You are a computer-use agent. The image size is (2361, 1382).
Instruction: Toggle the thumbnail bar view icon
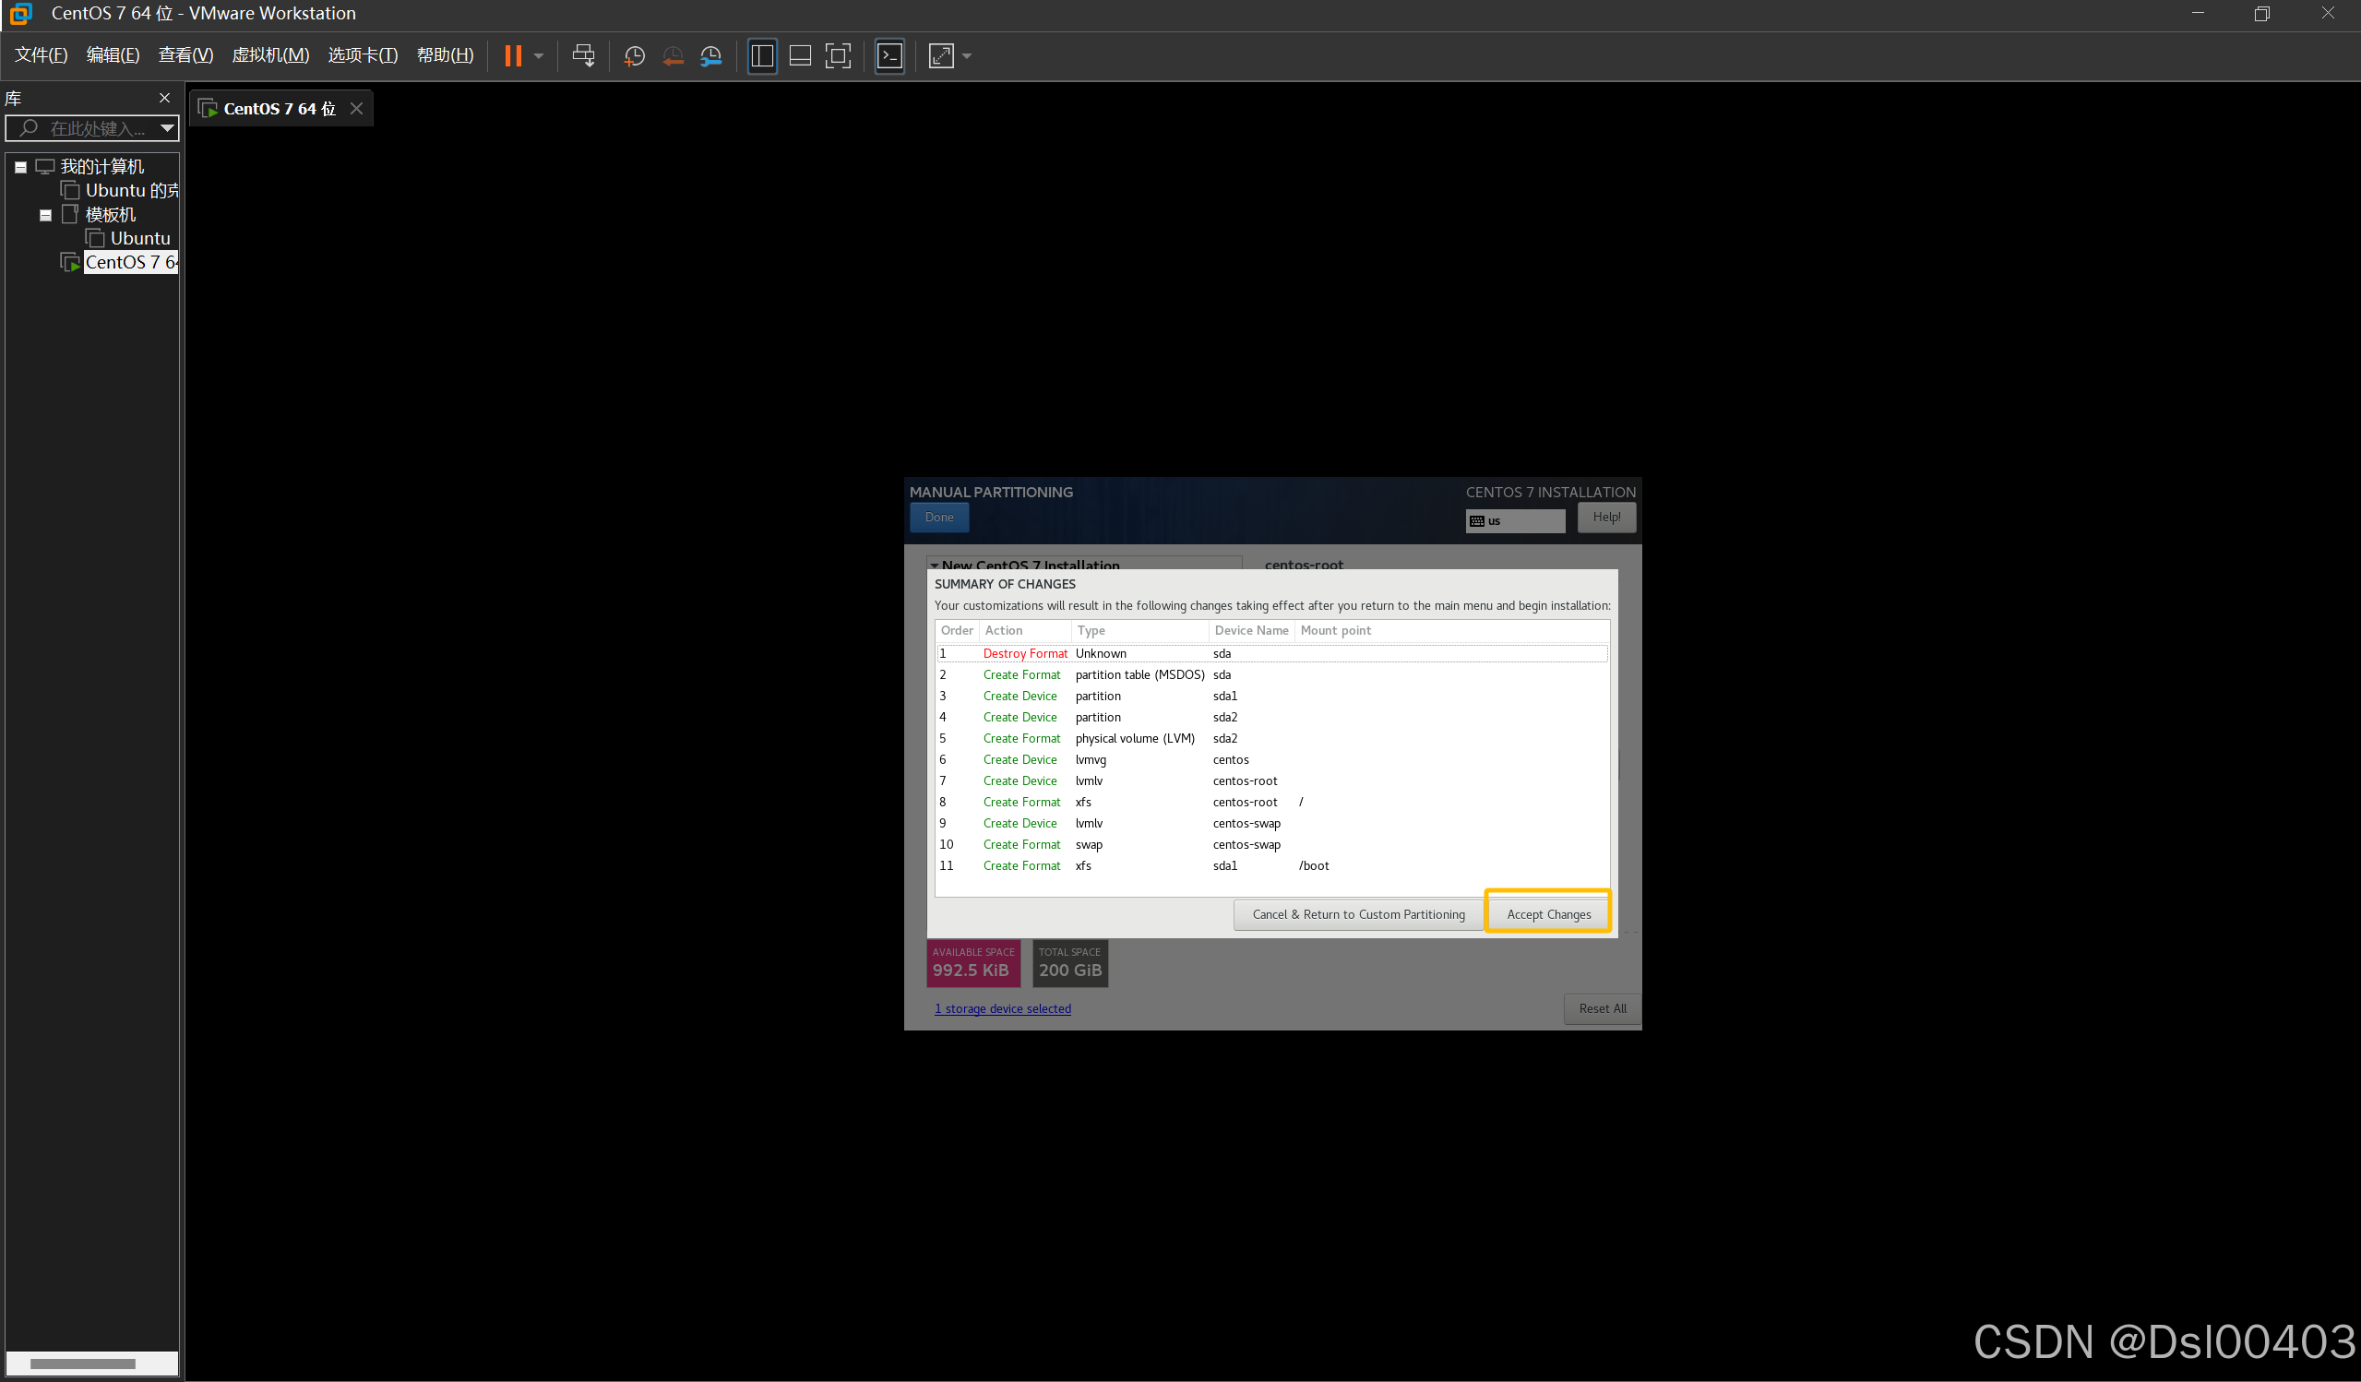(x=800, y=56)
